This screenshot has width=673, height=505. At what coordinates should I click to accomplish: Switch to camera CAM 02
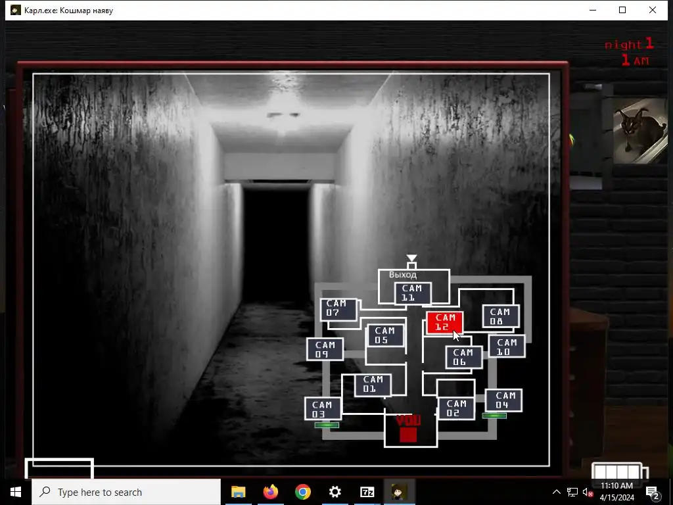point(456,408)
